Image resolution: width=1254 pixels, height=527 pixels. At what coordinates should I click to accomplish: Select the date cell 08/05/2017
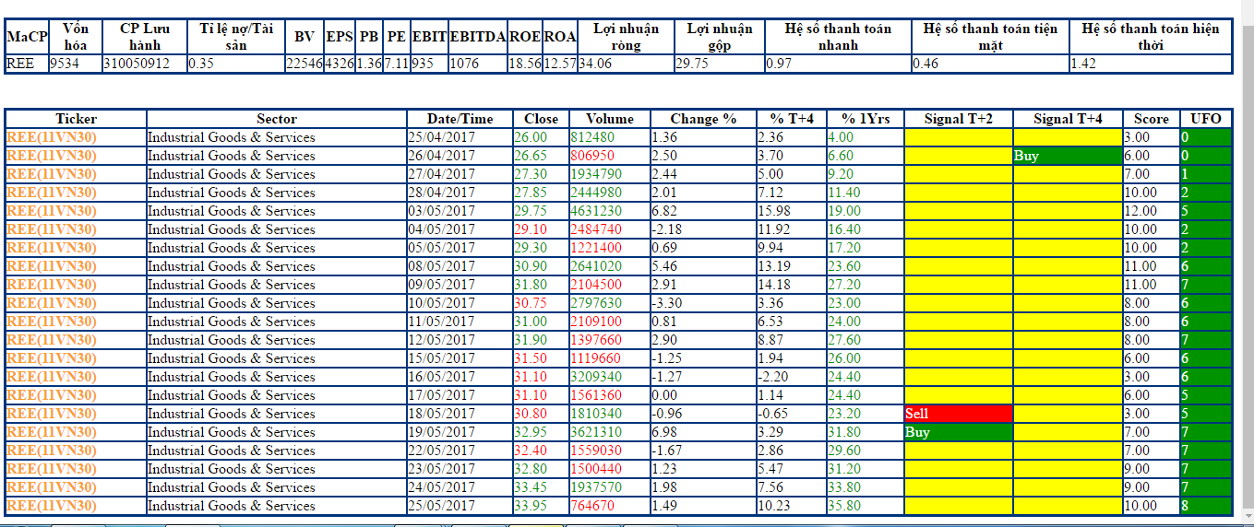442,266
